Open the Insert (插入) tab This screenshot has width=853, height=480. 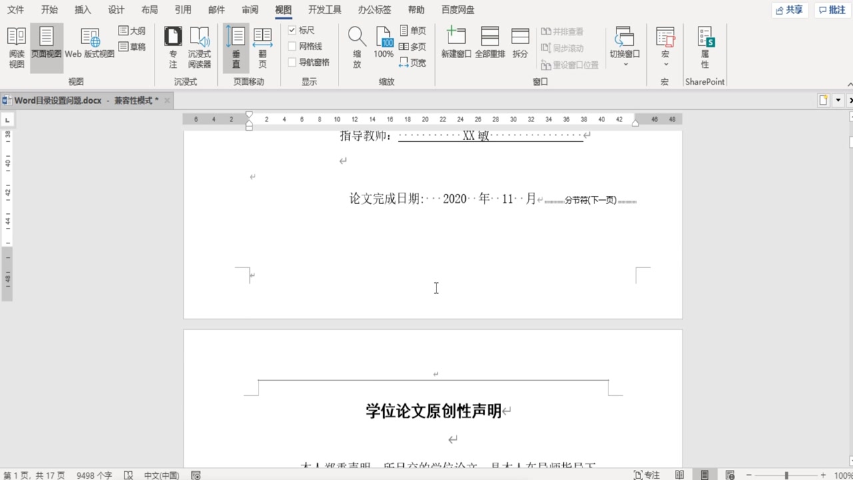[x=83, y=10]
